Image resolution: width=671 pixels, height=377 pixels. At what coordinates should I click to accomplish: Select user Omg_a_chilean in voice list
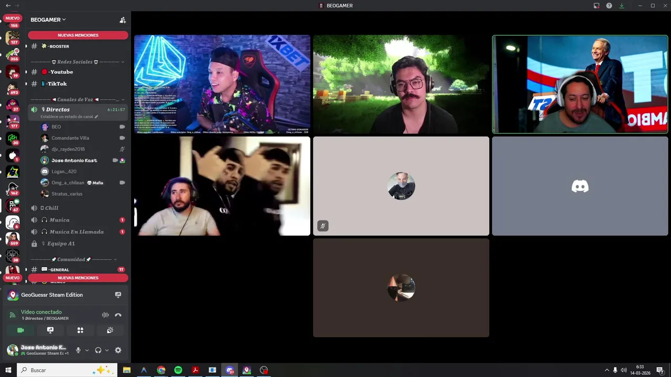(83, 183)
